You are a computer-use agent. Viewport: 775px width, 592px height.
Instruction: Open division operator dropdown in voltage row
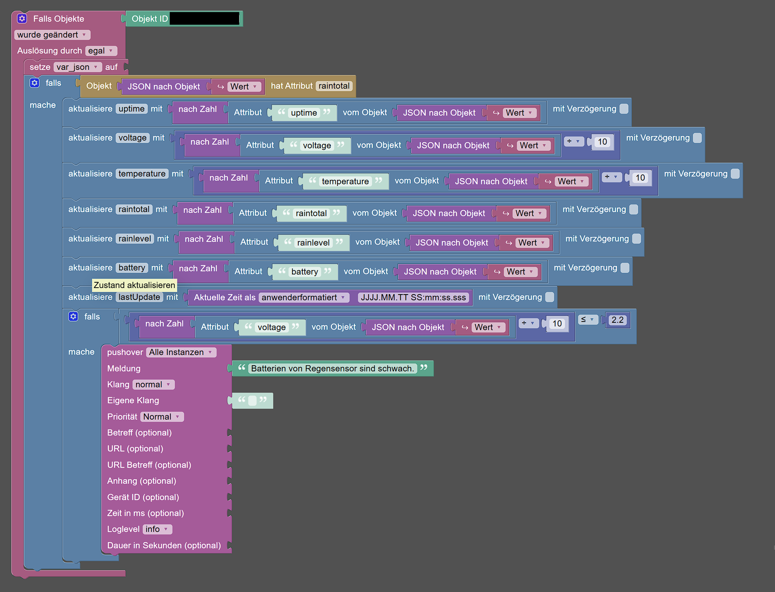[x=574, y=141]
